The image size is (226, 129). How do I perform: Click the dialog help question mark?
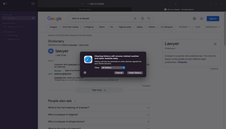click(x=85, y=73)
